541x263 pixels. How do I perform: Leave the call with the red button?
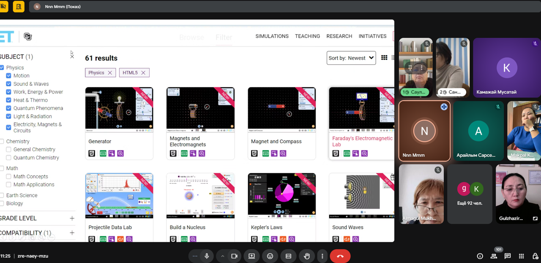340,256
